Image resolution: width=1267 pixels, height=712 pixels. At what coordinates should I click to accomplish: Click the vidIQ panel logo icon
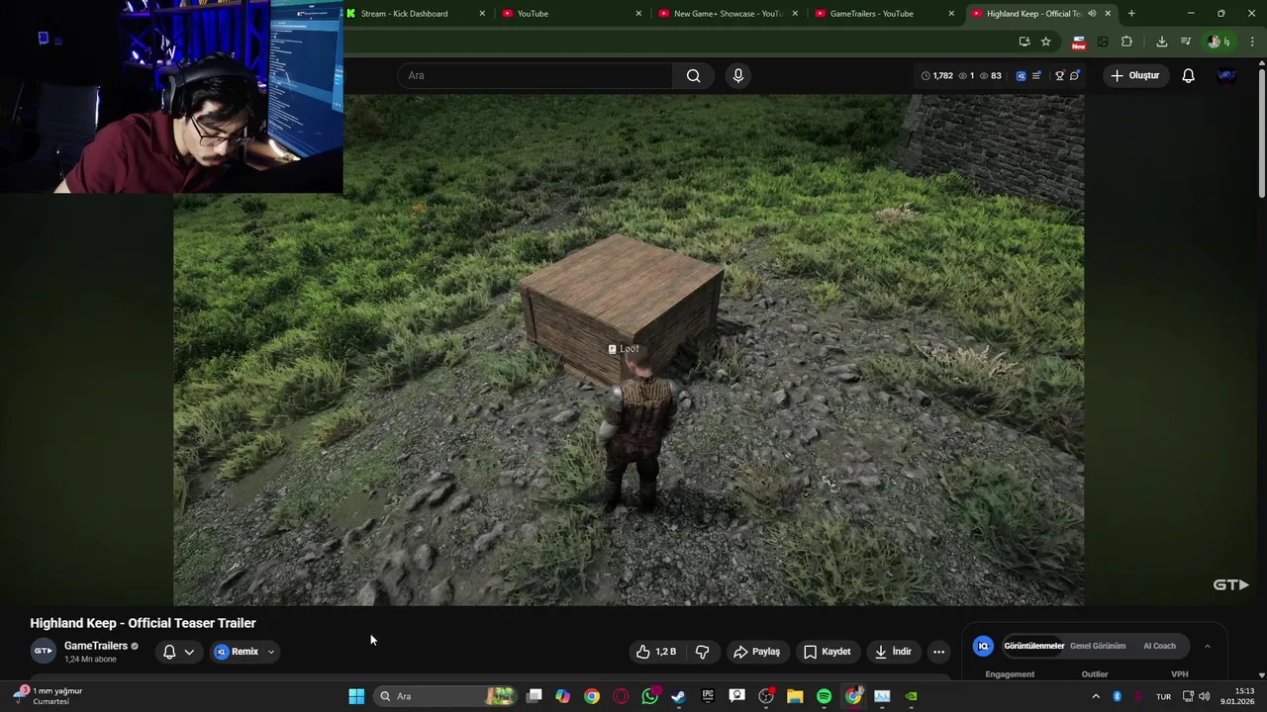coord(983,646)
